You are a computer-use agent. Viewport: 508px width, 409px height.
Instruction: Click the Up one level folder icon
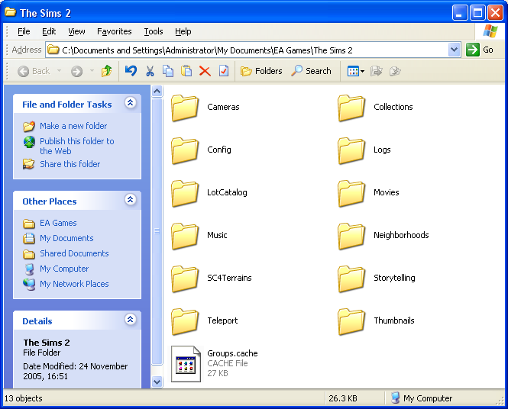[107, 71]
